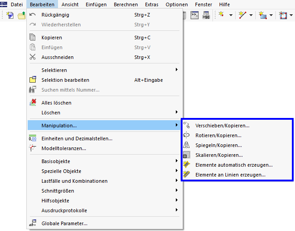Choose Alles löschen
The height and width of the screenshot is (231, 295).
pyautogui.click(x=104, y=103)
